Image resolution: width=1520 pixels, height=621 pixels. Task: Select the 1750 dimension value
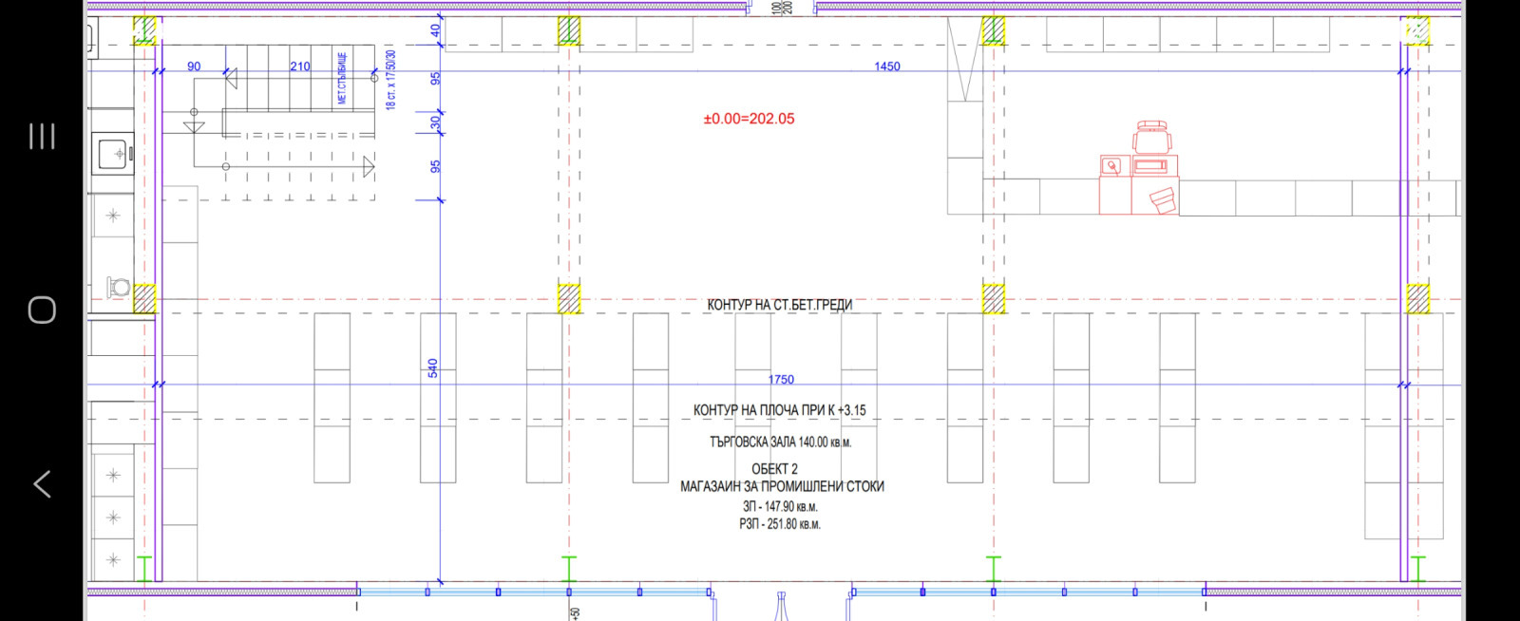tap(781, 379)
